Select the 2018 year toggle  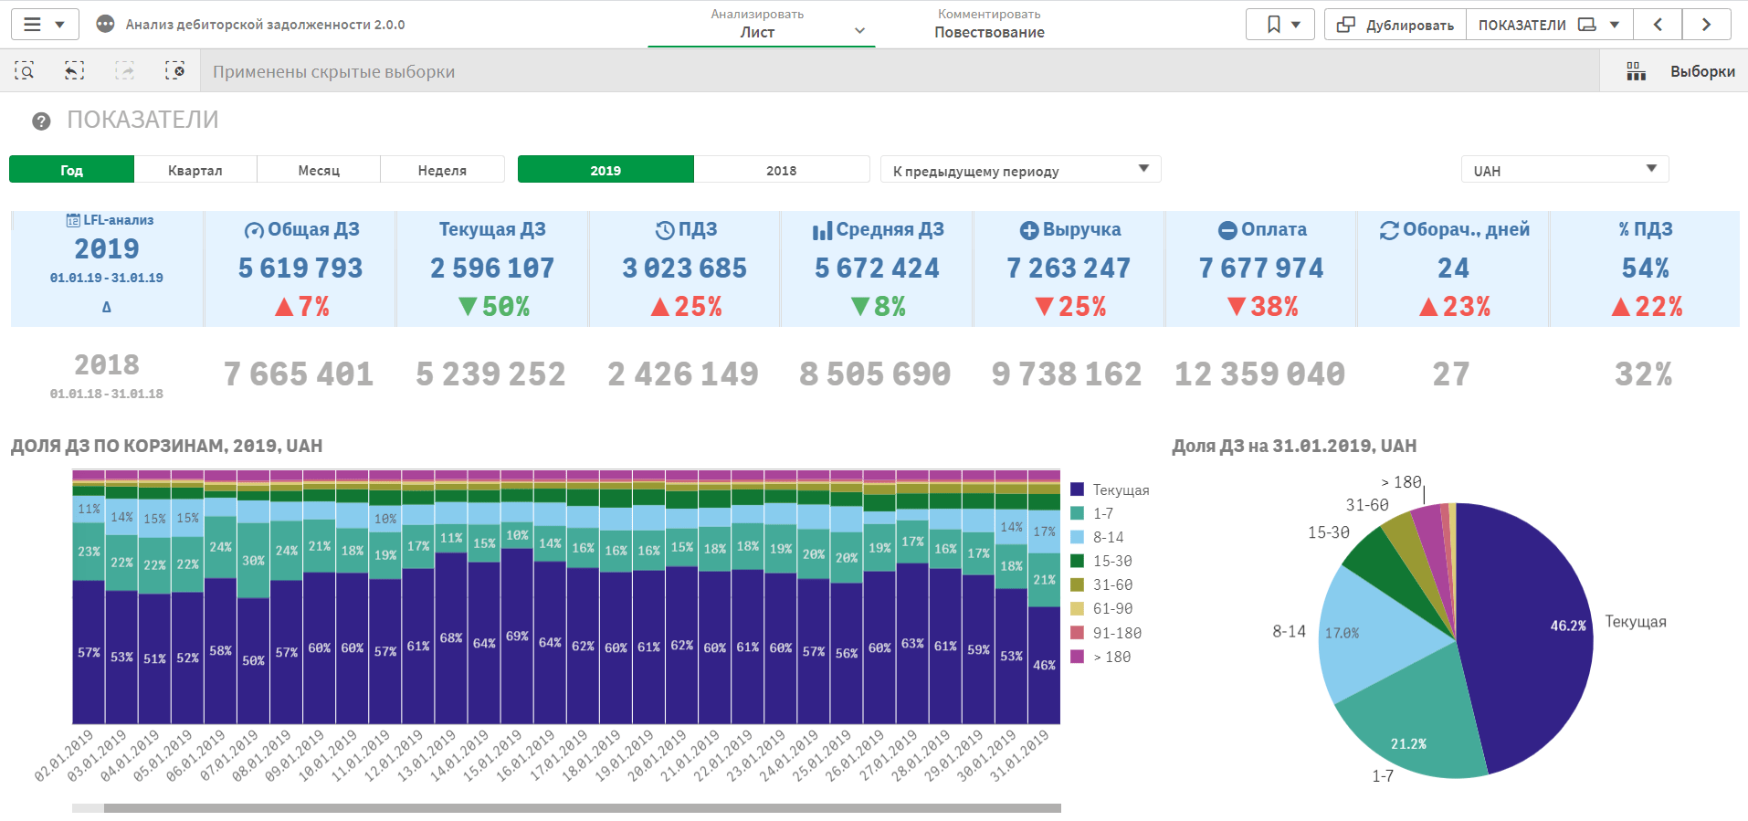[781, 170]
